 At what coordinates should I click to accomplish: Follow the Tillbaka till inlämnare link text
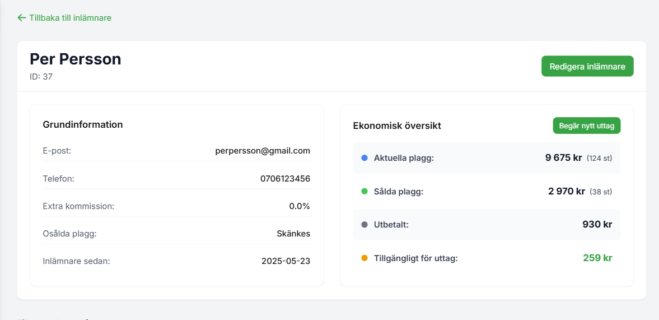(x=70, y=18)
